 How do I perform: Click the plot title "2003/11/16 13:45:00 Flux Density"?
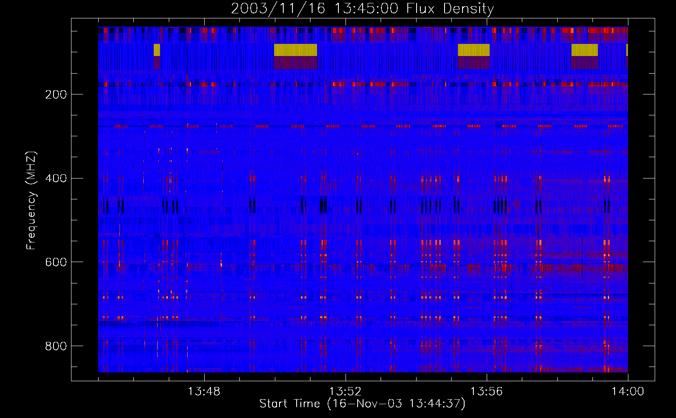(x=362, y=8)
